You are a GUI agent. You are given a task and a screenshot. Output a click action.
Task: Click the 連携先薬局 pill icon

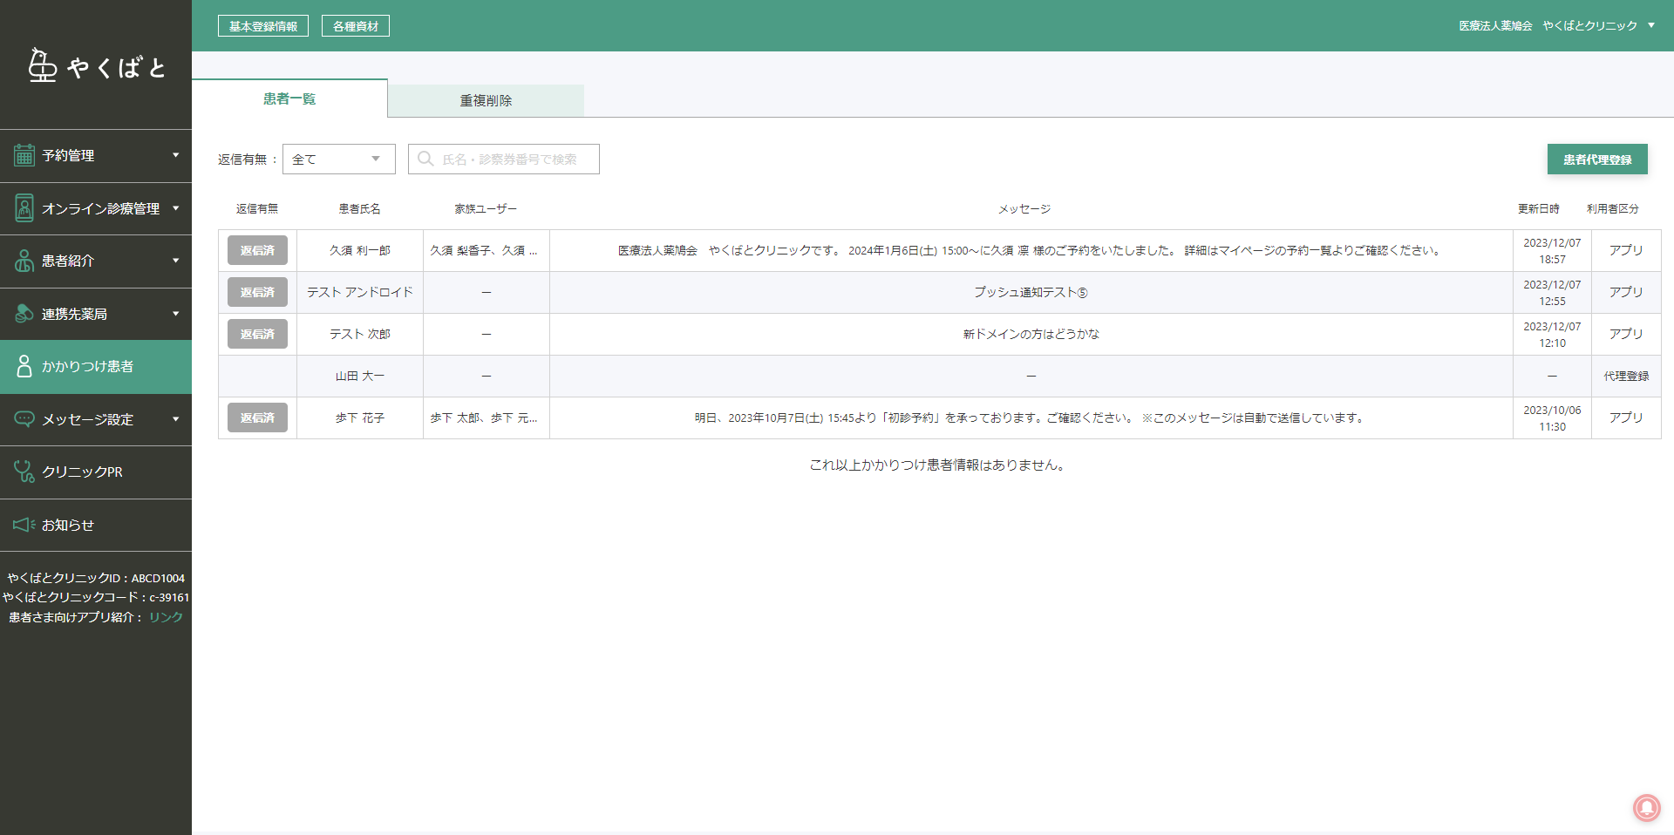point(24,314)
